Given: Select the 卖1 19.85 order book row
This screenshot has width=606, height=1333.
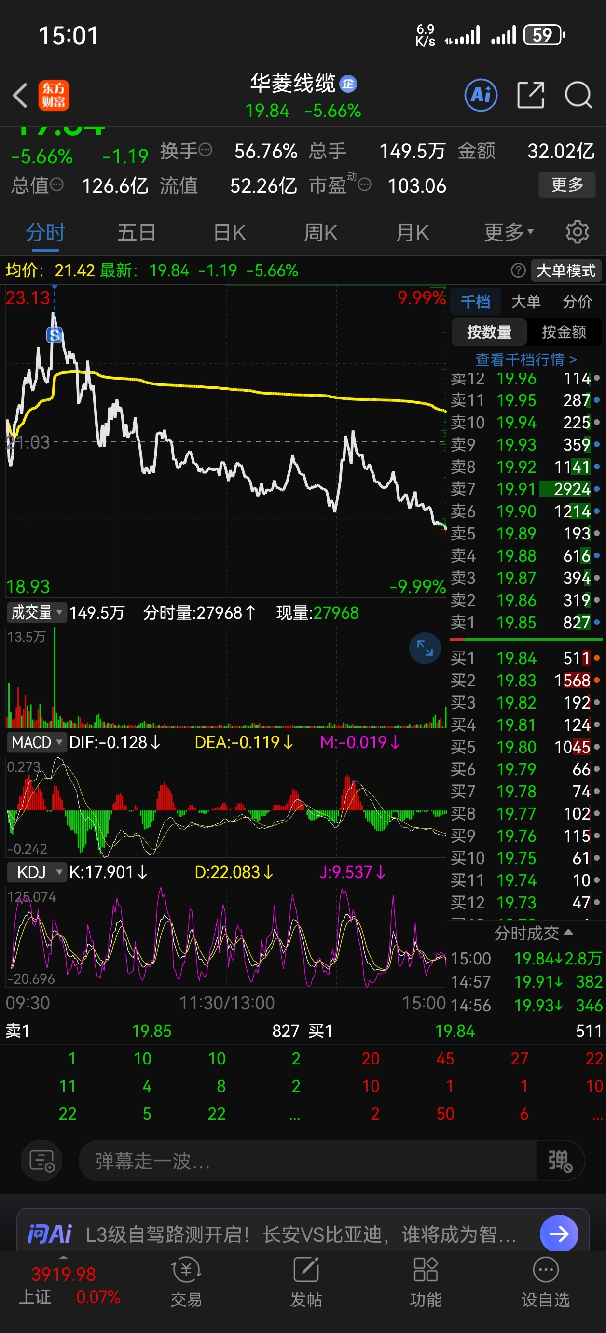Looking at the screenshot, I should click(x=525, y=622).
